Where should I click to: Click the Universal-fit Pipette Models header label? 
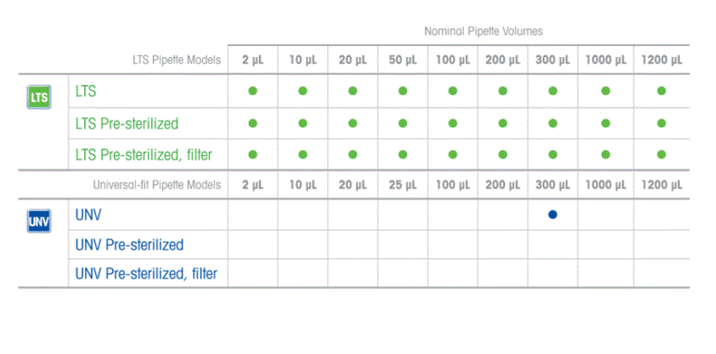pos(157,185)
